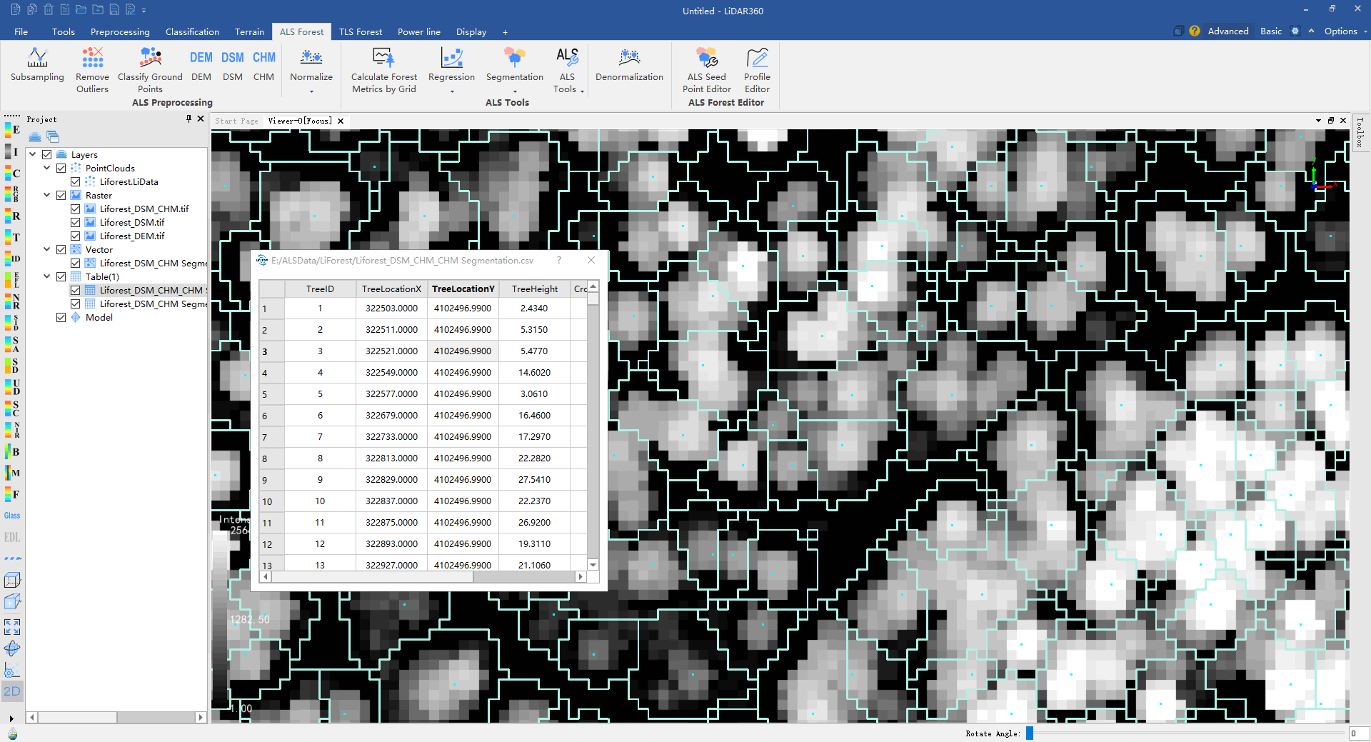
Task: Toggle Table(1) group checkbox
Action: click(61, 277)
